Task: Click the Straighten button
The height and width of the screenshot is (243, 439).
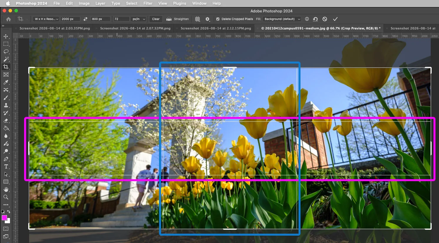Action: [x=178, y=19]
